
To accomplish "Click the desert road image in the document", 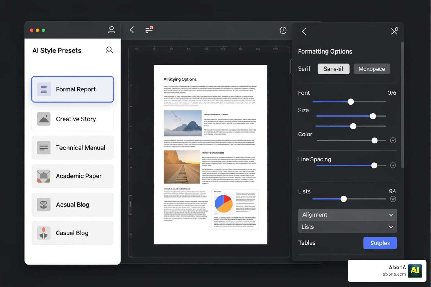I will pyautogui.click(x=182, y=167).
